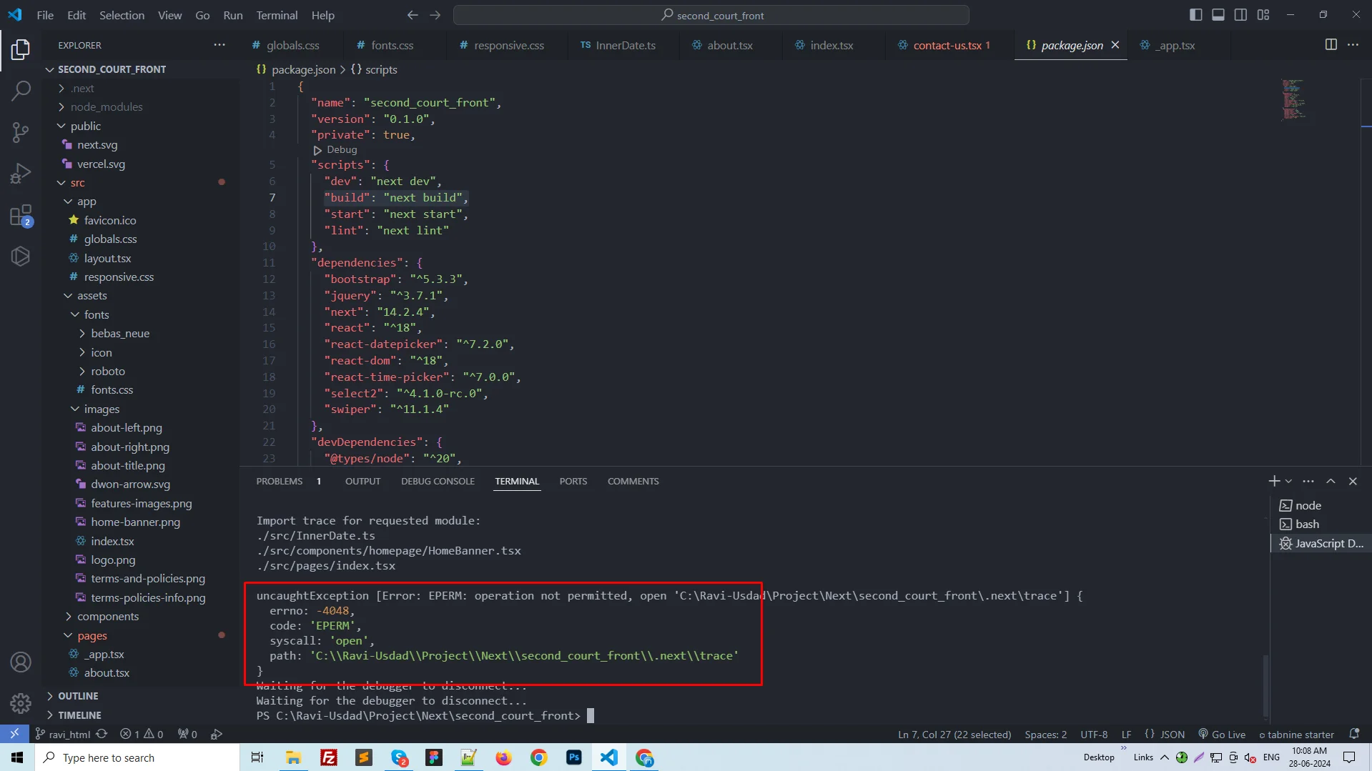The image size is (1372, 771).
Task: Toggle the bottom panel visibility
Action: [1218, 15]
